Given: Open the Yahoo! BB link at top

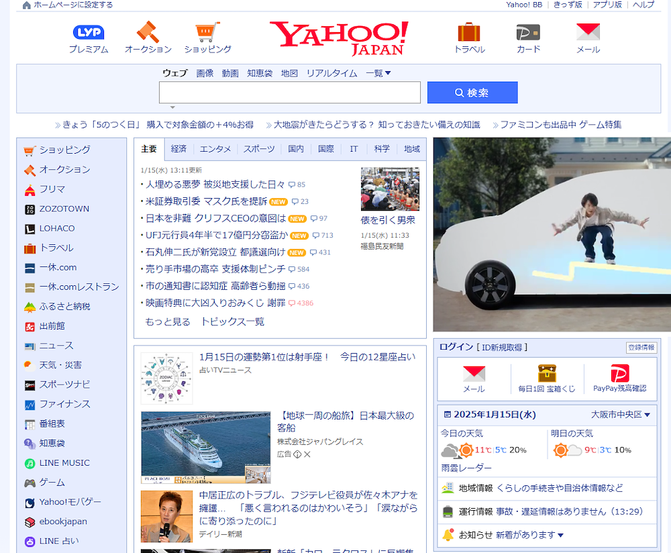Looking at the screenshot, I should (524, 5).
